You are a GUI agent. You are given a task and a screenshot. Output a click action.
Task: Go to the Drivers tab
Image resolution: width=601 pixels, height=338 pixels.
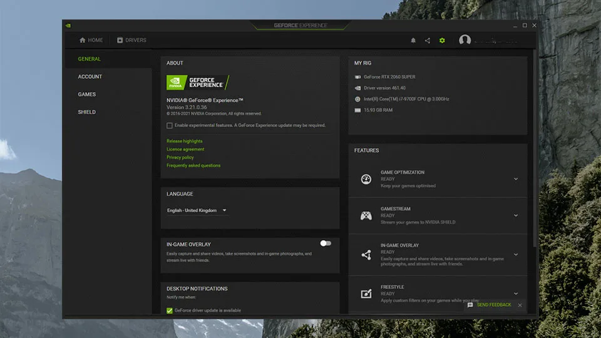(131, 40)
